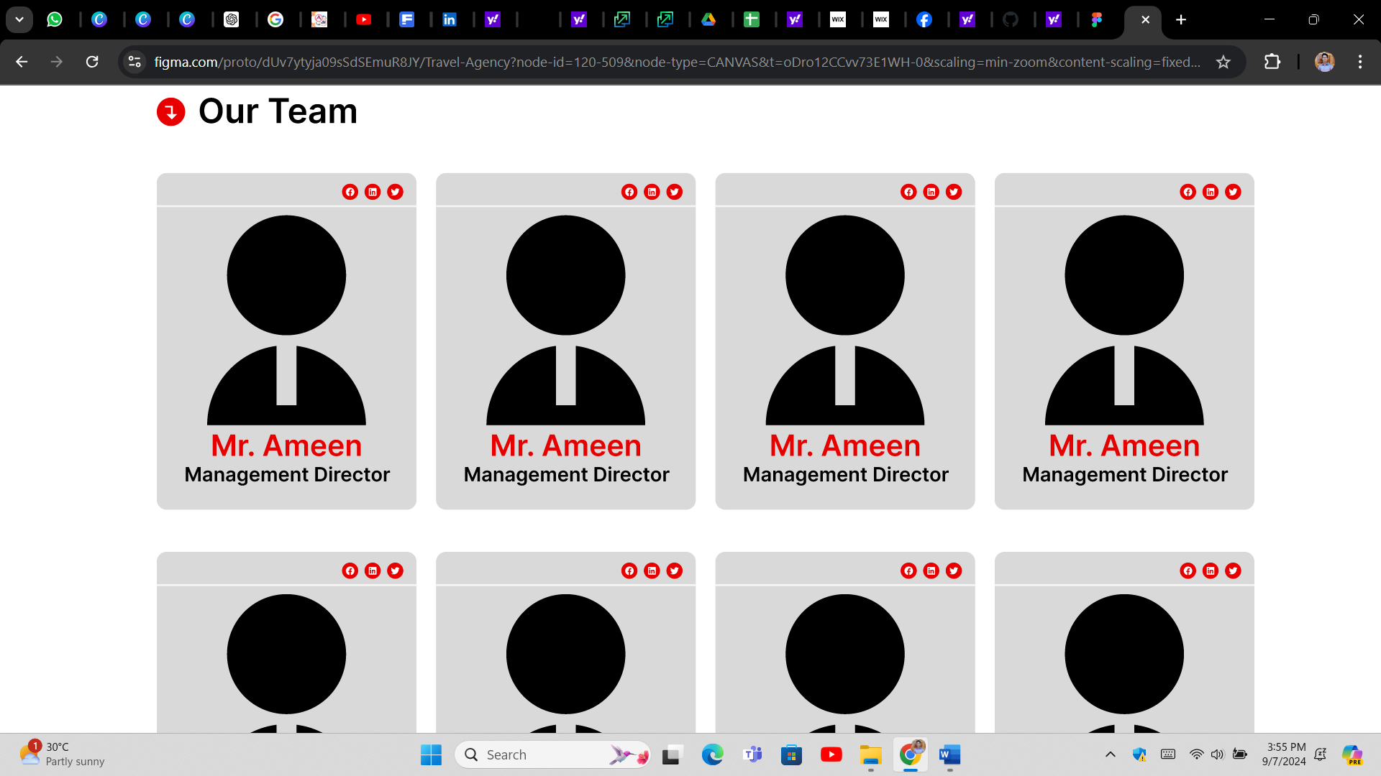The width and height of the screenshot is (1381, 776).
Task: Open Chrome three-dot menu
Action: 1359,62
